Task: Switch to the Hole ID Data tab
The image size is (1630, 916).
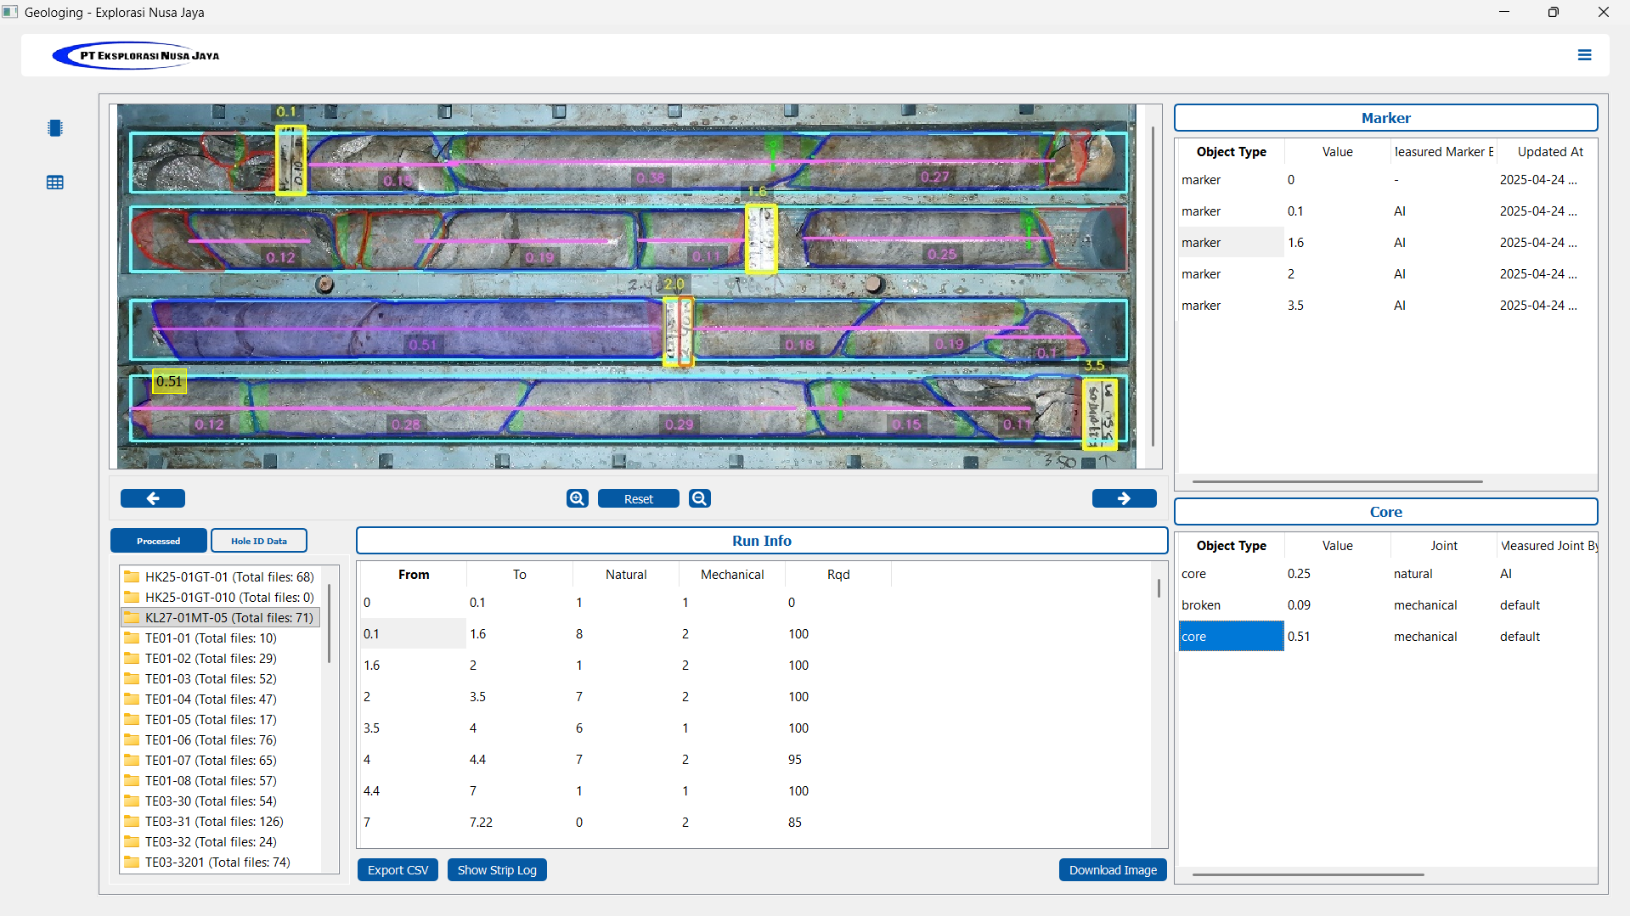Action: (x=259, y=541)
